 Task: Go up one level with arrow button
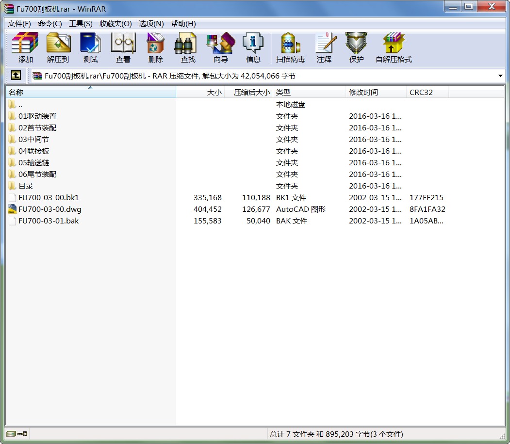point(16,75)
